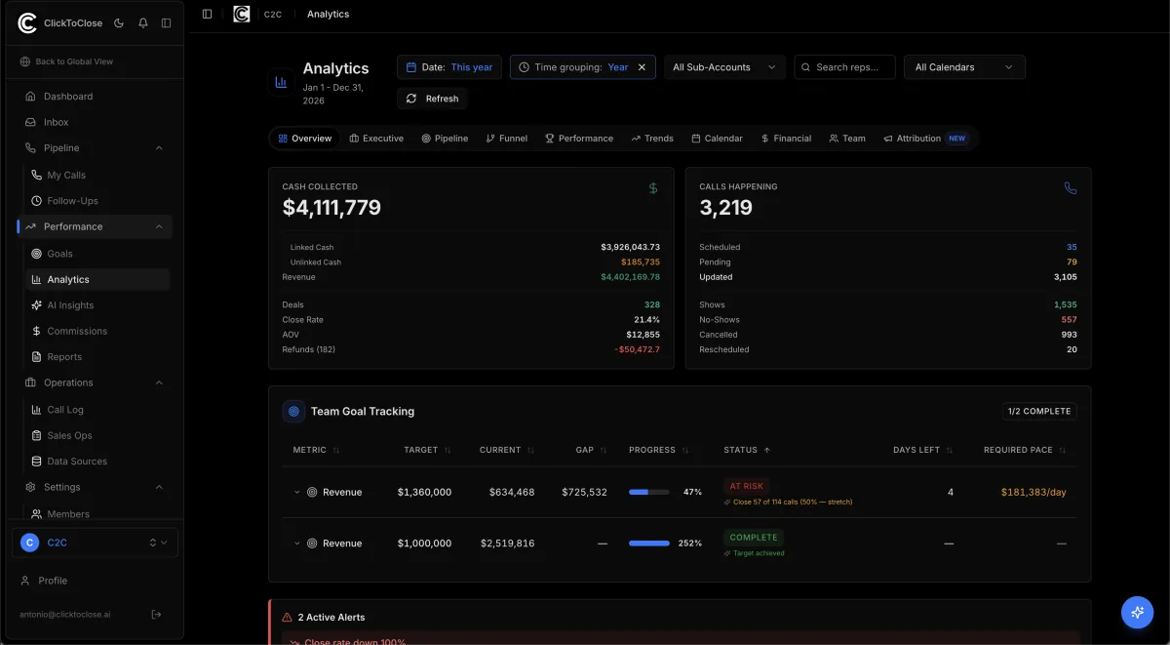Toggle dark mode moon icon

[x=119, y=22]
